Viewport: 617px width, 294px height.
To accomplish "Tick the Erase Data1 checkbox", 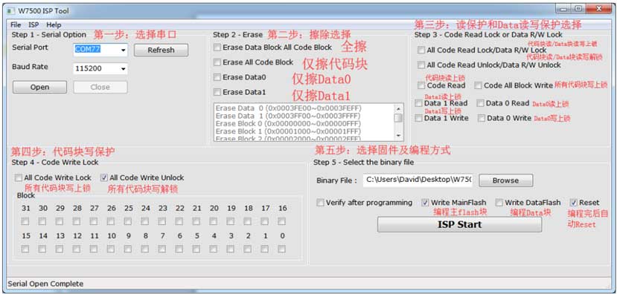I will (x=217, y=92).
